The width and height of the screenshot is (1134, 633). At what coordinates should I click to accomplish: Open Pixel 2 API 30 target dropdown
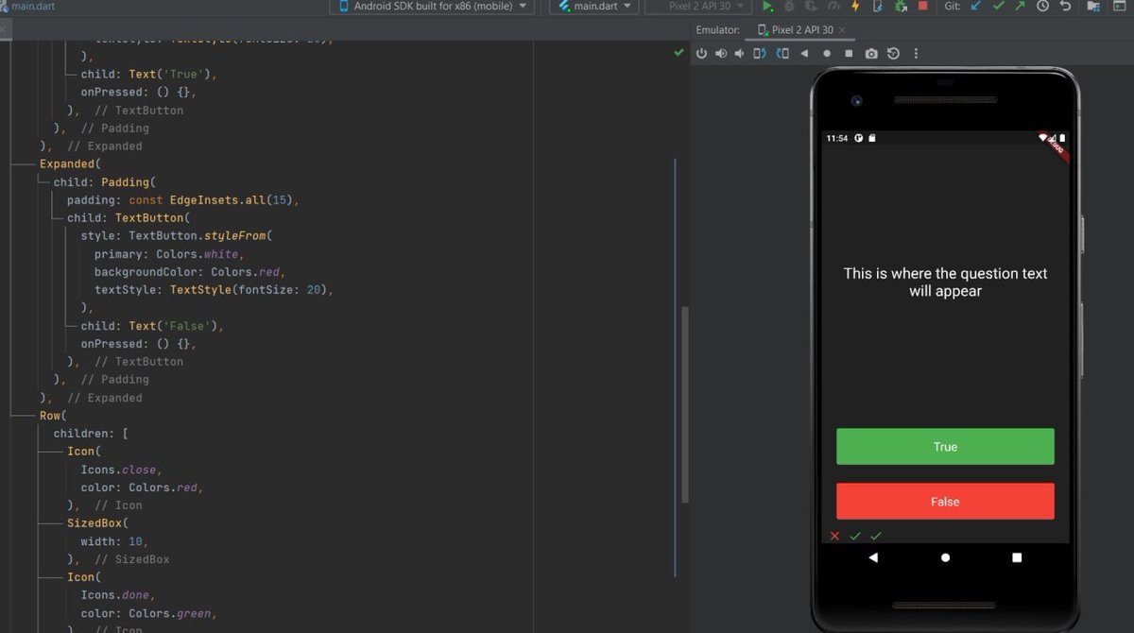pos(697,6)
